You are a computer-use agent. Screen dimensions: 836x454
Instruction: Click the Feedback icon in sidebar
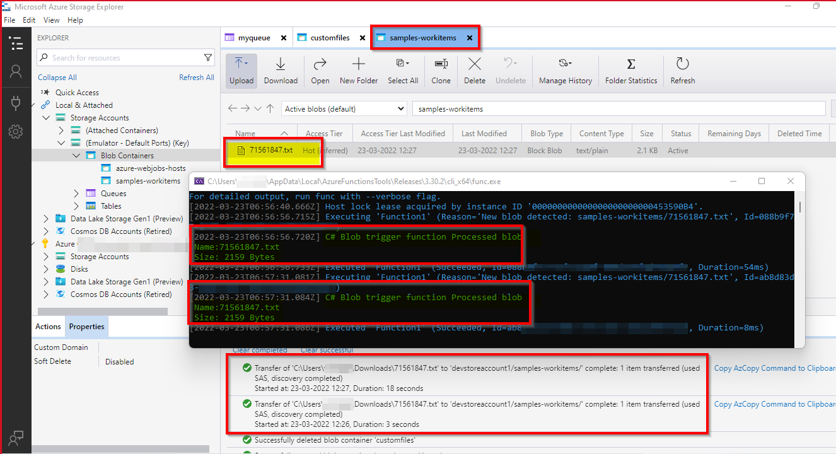(x=16, y=437)
